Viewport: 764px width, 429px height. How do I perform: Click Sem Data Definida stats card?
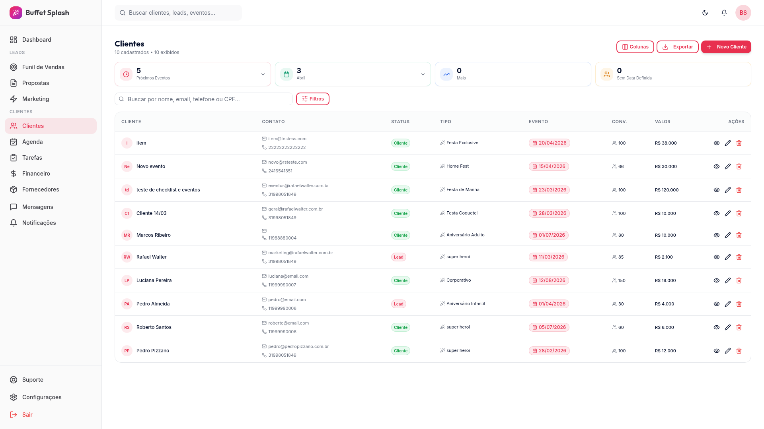[673, 74]
